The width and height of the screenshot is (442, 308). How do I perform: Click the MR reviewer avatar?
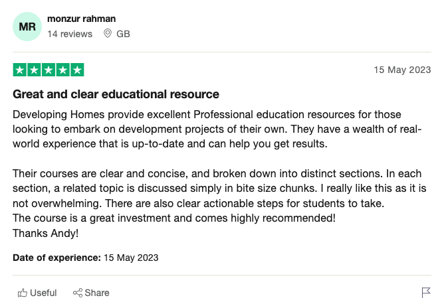pyautogui.click(x=27, y=27)
